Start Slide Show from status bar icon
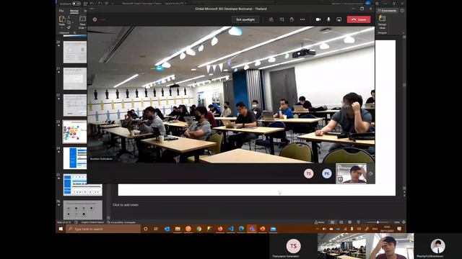 (x=358, y=222)
